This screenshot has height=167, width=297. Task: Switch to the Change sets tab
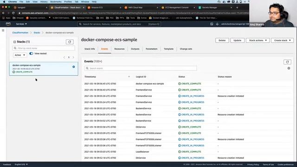click(186, 49)
